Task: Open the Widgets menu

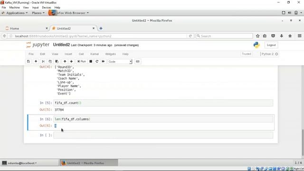Action: point(110,54)
